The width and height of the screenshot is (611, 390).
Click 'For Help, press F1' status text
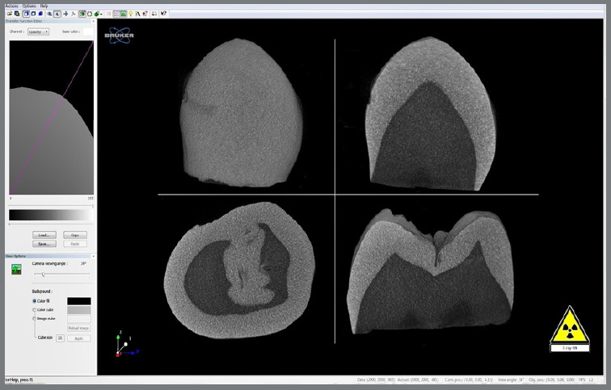(19, 380)
